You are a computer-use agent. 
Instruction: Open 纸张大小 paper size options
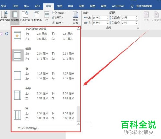tap(36, 17)
